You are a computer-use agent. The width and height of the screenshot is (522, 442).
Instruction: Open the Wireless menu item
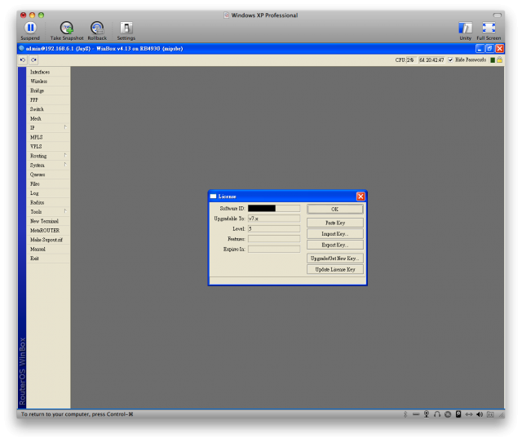[x=48, y=82]
